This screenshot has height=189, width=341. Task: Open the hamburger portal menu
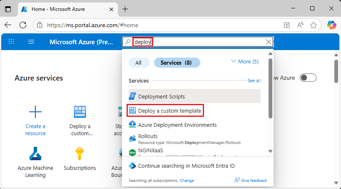tap(31, 42)
